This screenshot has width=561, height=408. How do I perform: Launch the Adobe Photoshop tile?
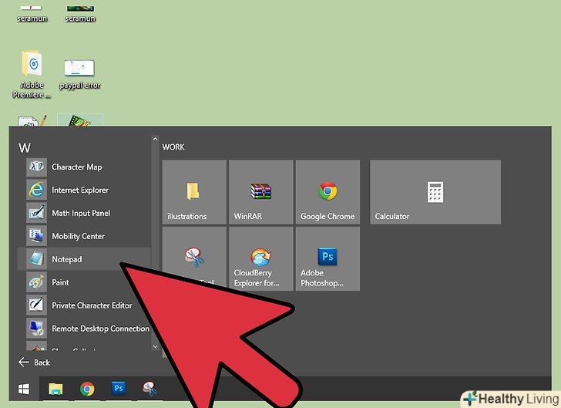point(328,259)
